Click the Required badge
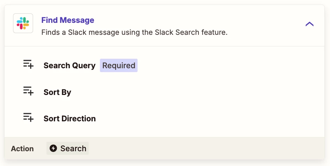This screenshot has width=330, height=166. point(119,66)
